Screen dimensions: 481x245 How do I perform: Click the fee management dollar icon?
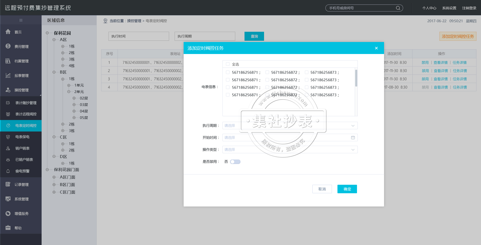click(8, 46)
